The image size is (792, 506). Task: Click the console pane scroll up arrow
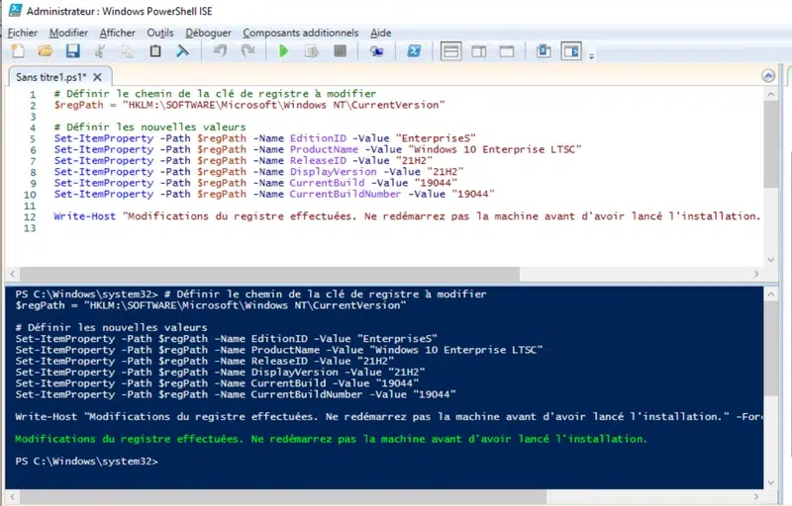pyautogui.click(x=771, y=295)
